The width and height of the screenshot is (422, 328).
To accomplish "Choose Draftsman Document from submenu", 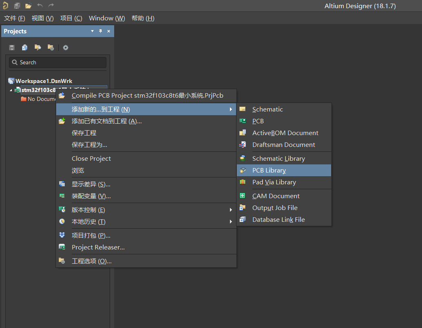I will pos(284,145).
